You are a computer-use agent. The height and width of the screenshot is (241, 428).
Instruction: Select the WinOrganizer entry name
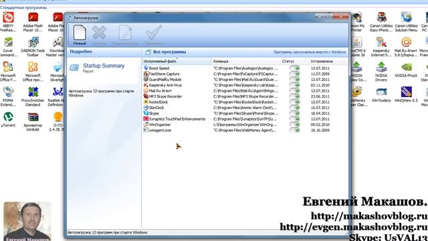160,125
